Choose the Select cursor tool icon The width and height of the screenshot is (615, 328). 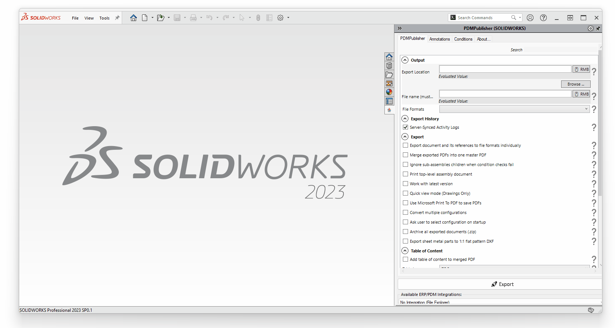pos(242,18)
